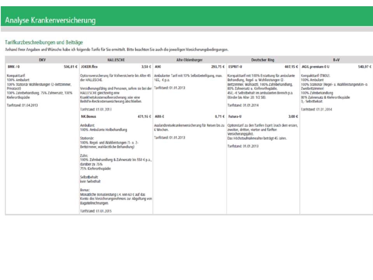Image resolution: width=373 pixels, height=280 pixels.
Task: Click the '80% Zahnersatz & Kieferorthopädie' line under R+V
Action: pos(325,97)
